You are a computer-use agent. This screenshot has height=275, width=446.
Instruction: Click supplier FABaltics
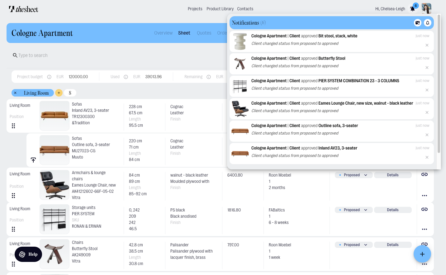pos(277,210)
